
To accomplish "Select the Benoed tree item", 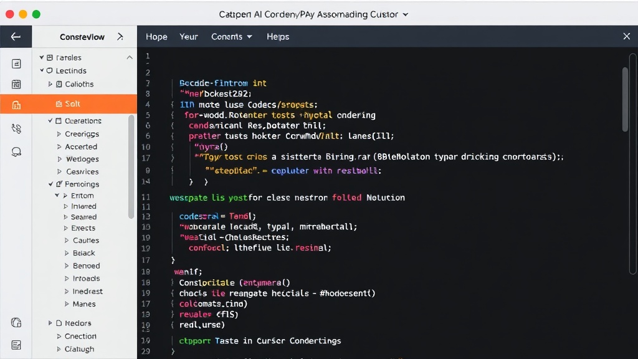I will 86,266.
